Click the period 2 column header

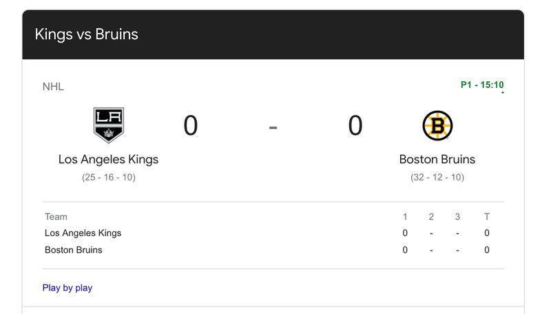coord(431,217)
